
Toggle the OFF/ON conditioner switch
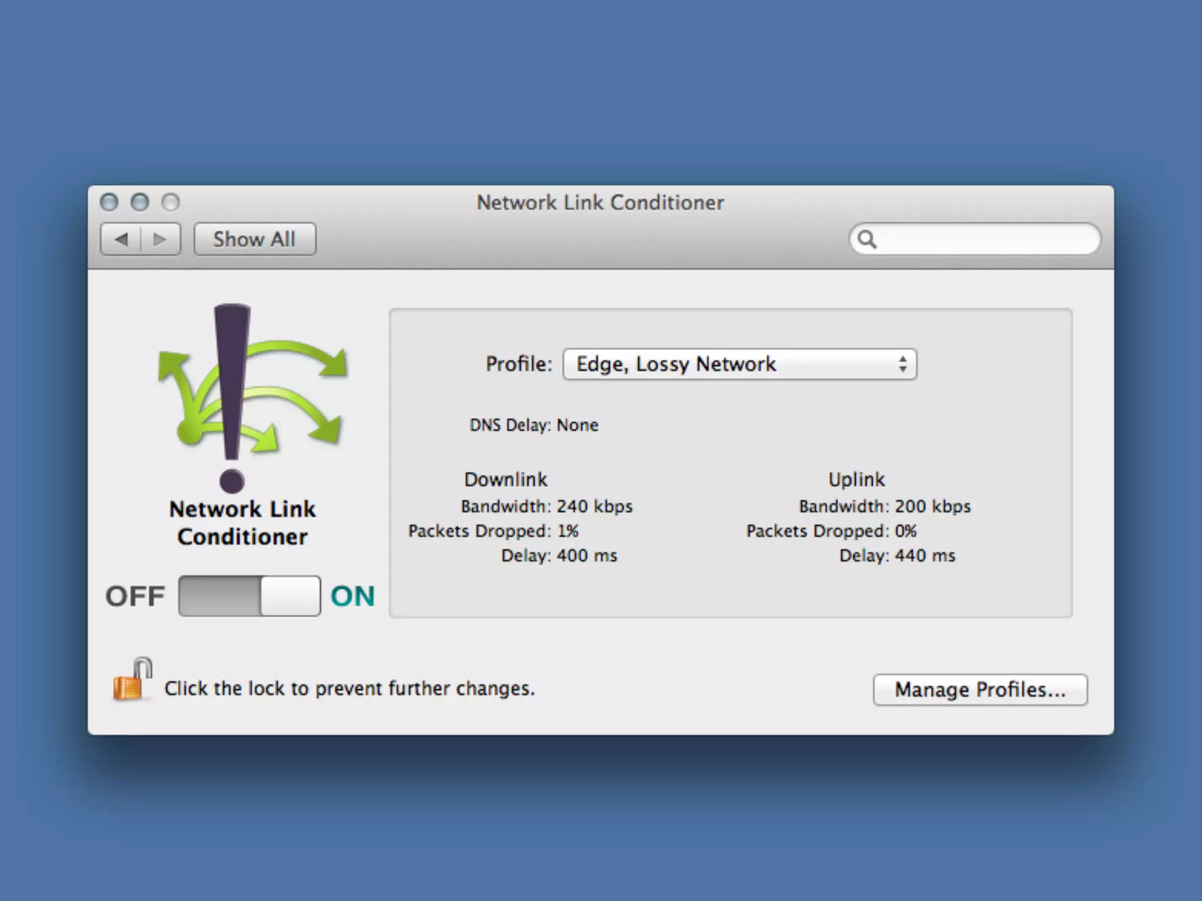tap(249, 596)
